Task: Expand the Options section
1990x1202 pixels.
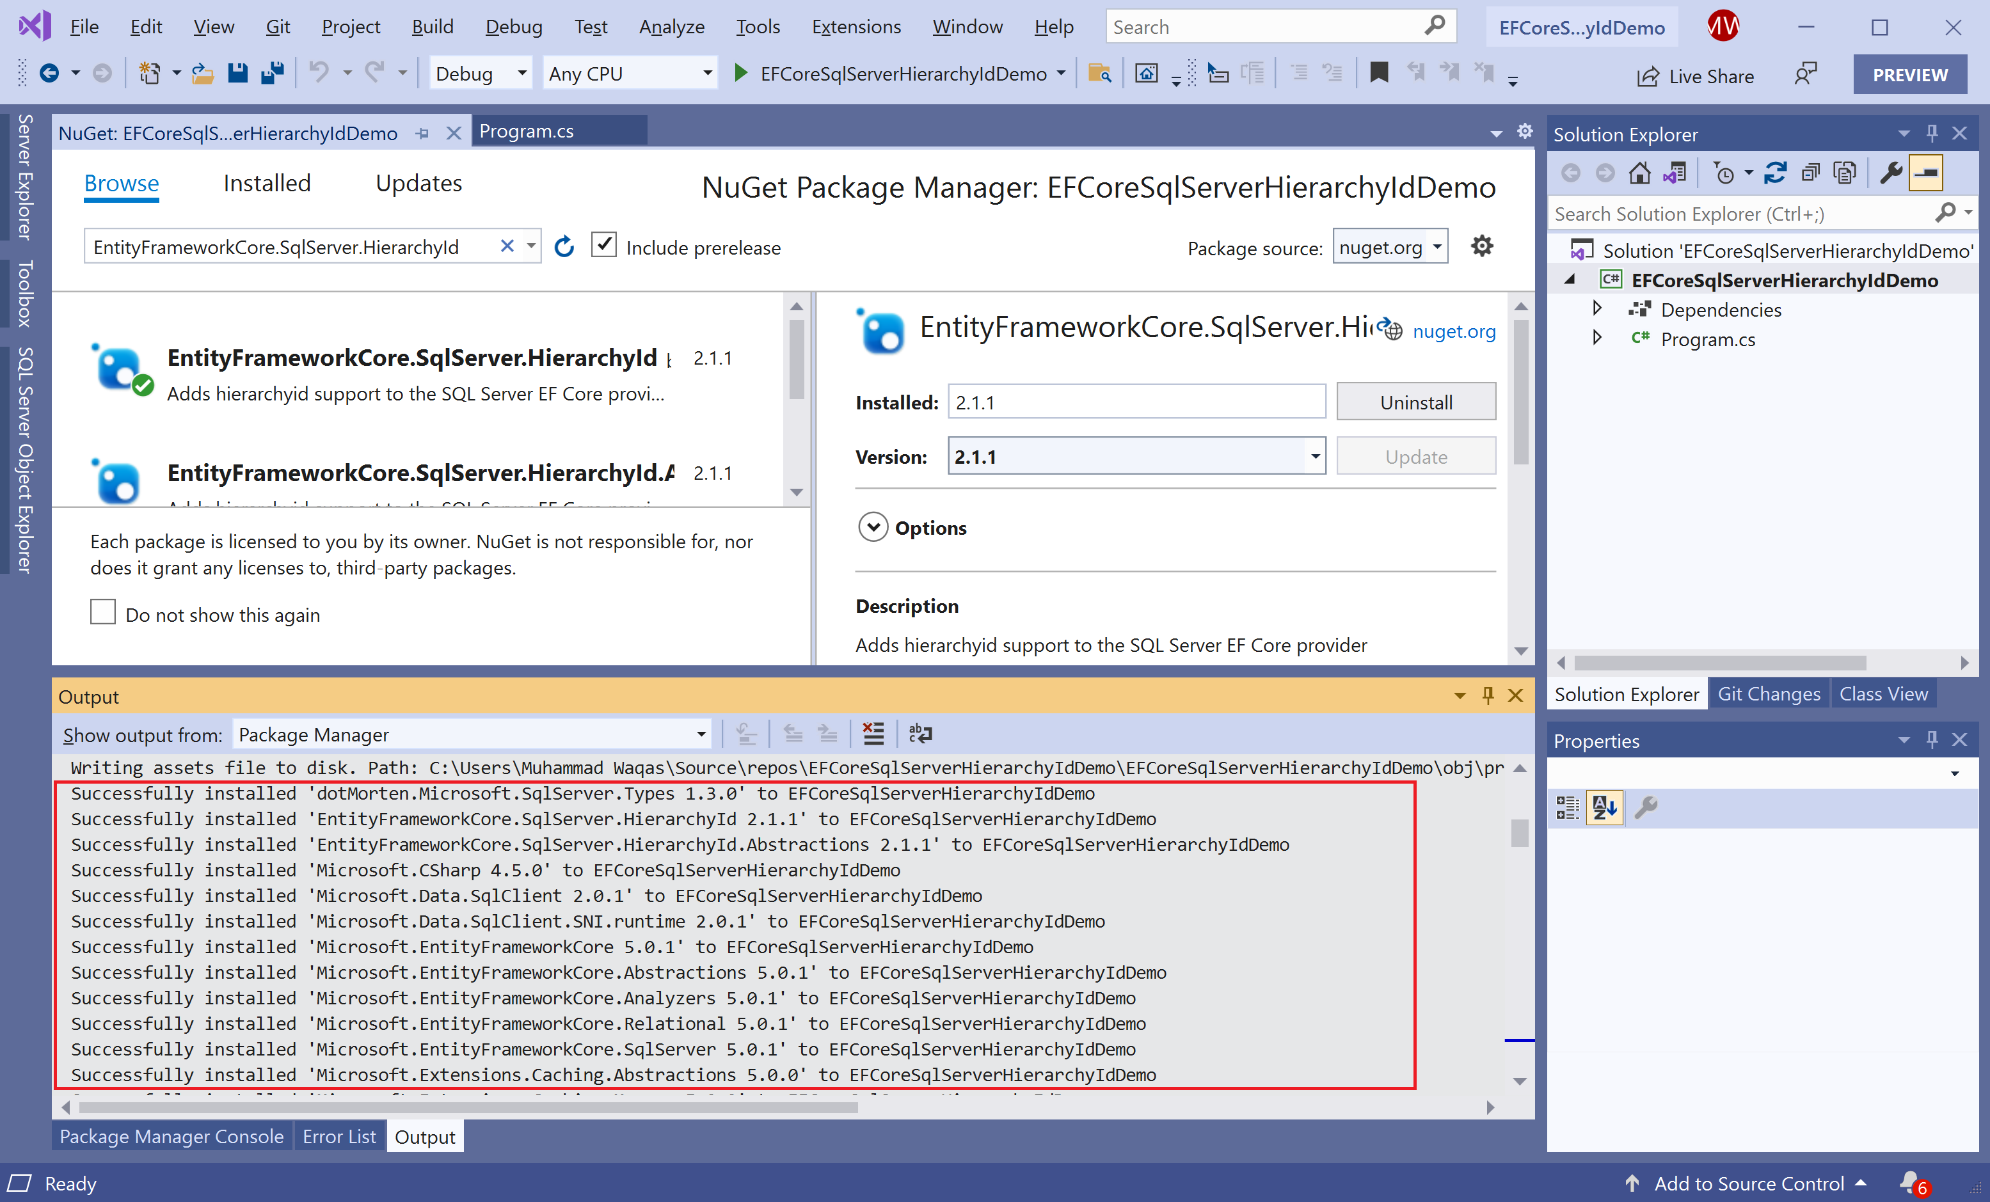Action: (873, 527)
